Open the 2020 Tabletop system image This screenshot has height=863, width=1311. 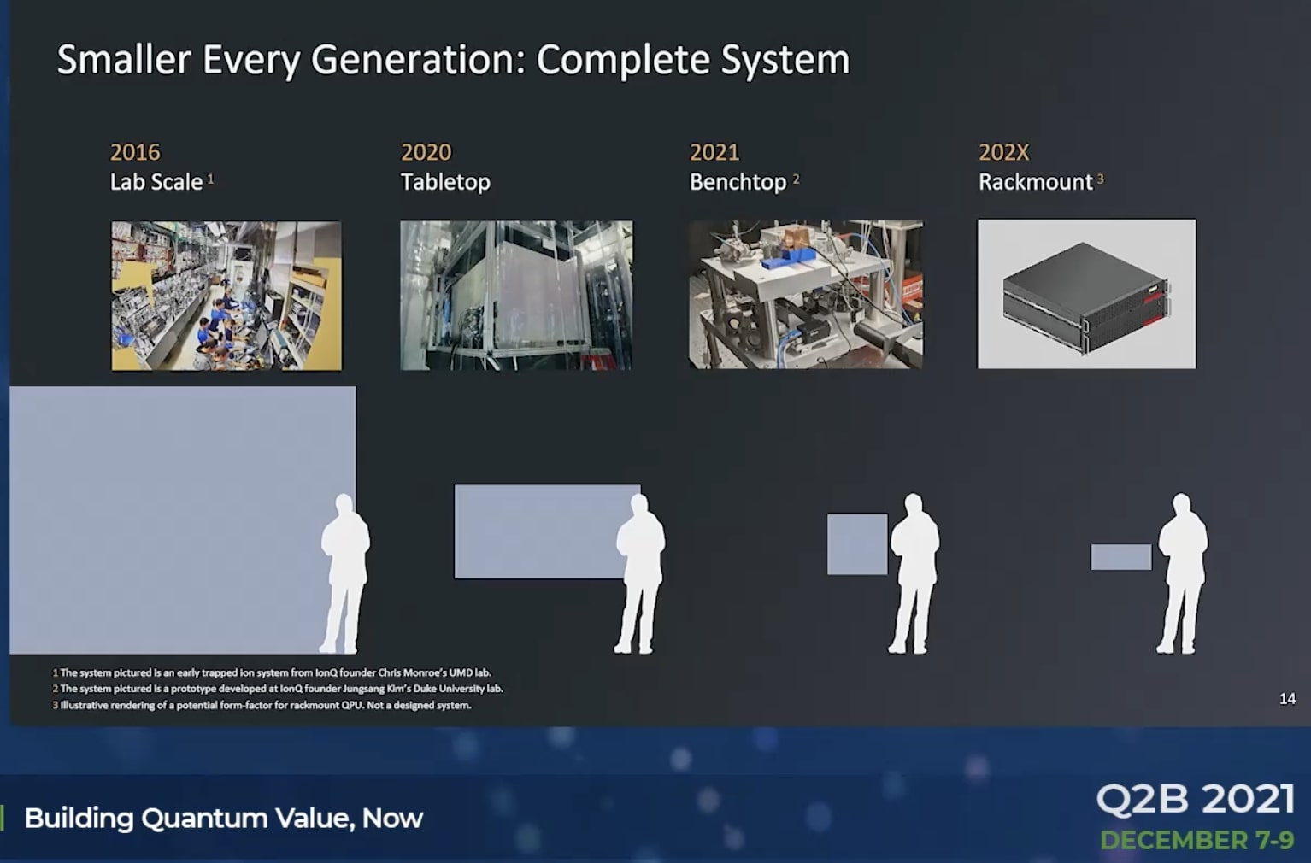tap(515, 295)
